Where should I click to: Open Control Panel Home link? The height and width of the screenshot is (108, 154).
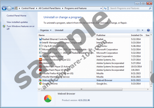click(16, 16)
